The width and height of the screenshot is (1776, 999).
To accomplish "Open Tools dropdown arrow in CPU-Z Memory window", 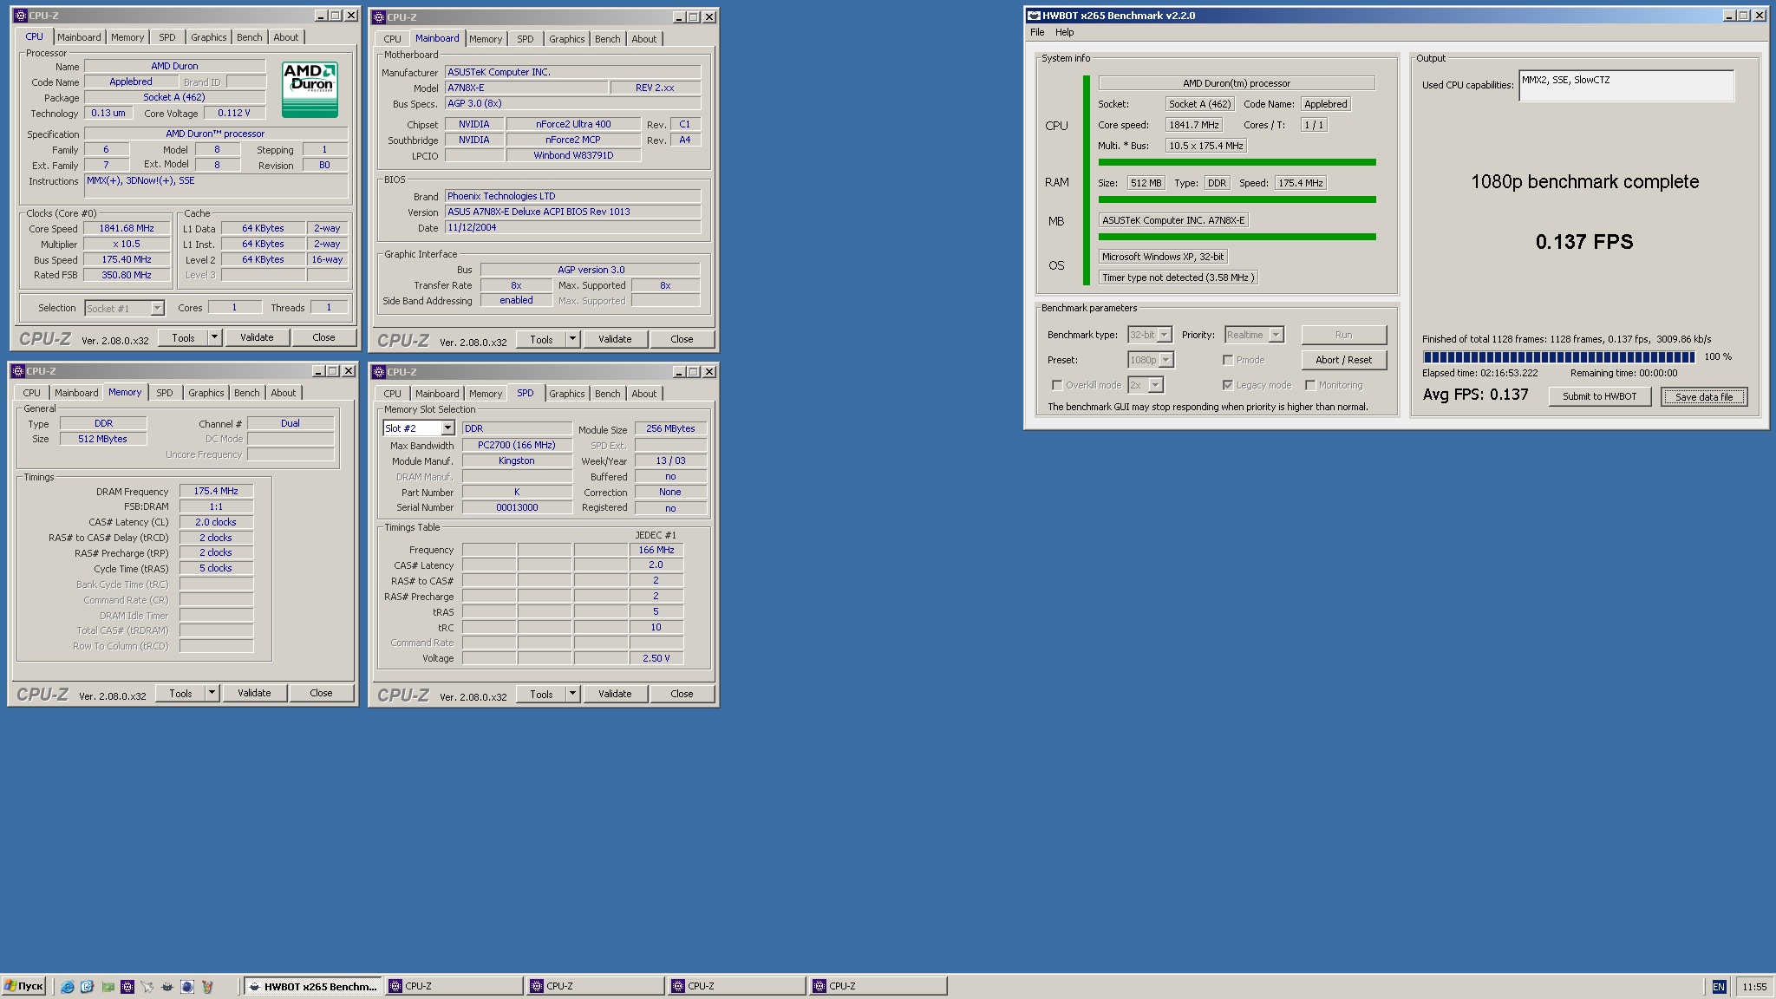I will 212,693.
